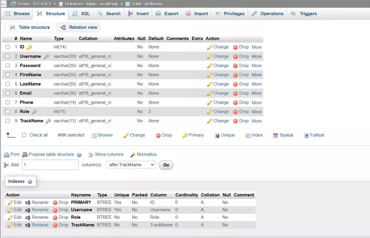Enable the Check all checkbox
The image size is (370, 238).
click(24, 135)
